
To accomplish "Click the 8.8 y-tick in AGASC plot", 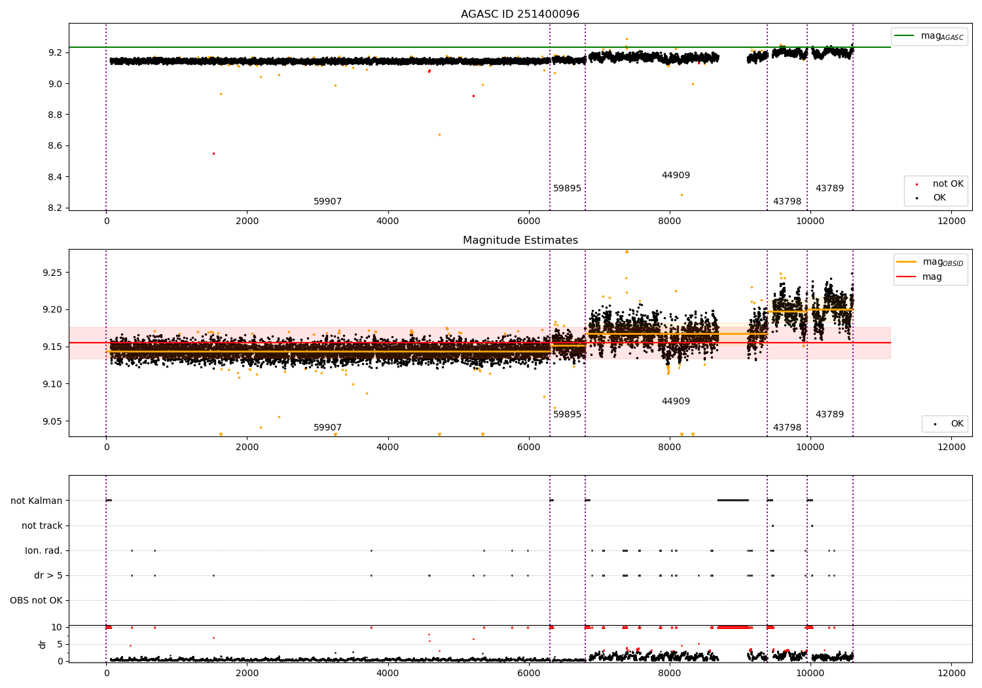I will (x=56, y=115).
